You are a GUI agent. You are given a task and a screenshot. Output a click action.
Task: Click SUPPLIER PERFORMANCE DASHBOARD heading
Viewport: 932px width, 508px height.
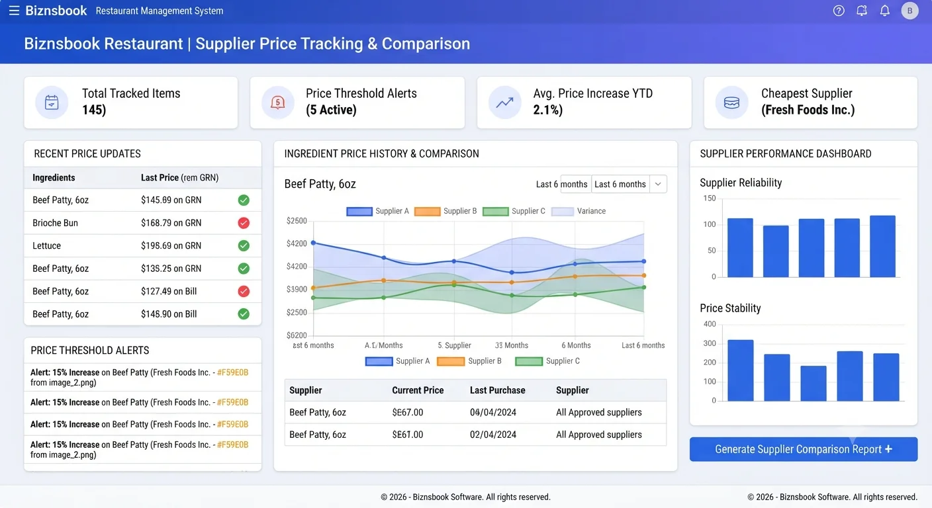click(x=786, y=153)
